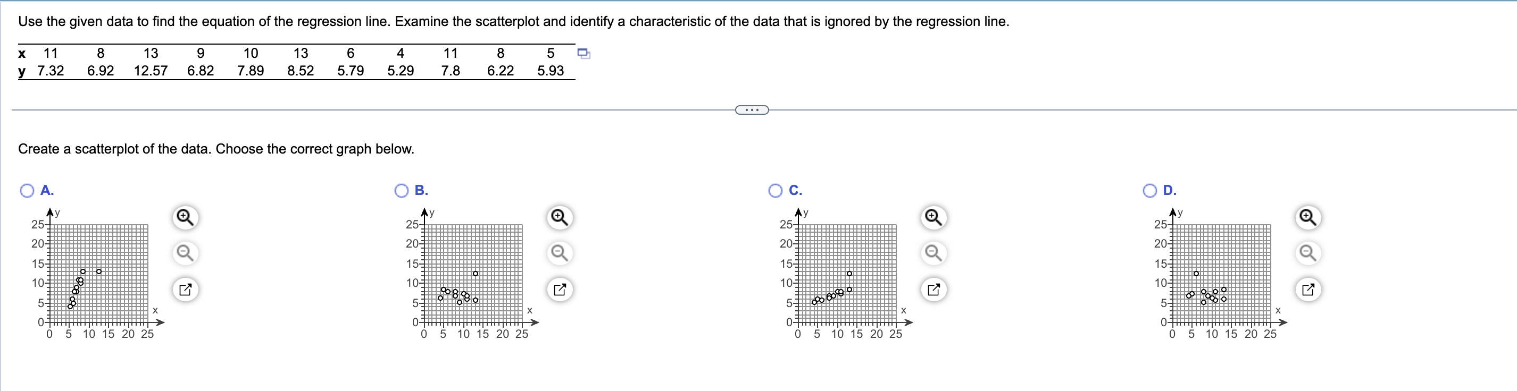Open graph B in a pop-out window

tap(560, 290)
